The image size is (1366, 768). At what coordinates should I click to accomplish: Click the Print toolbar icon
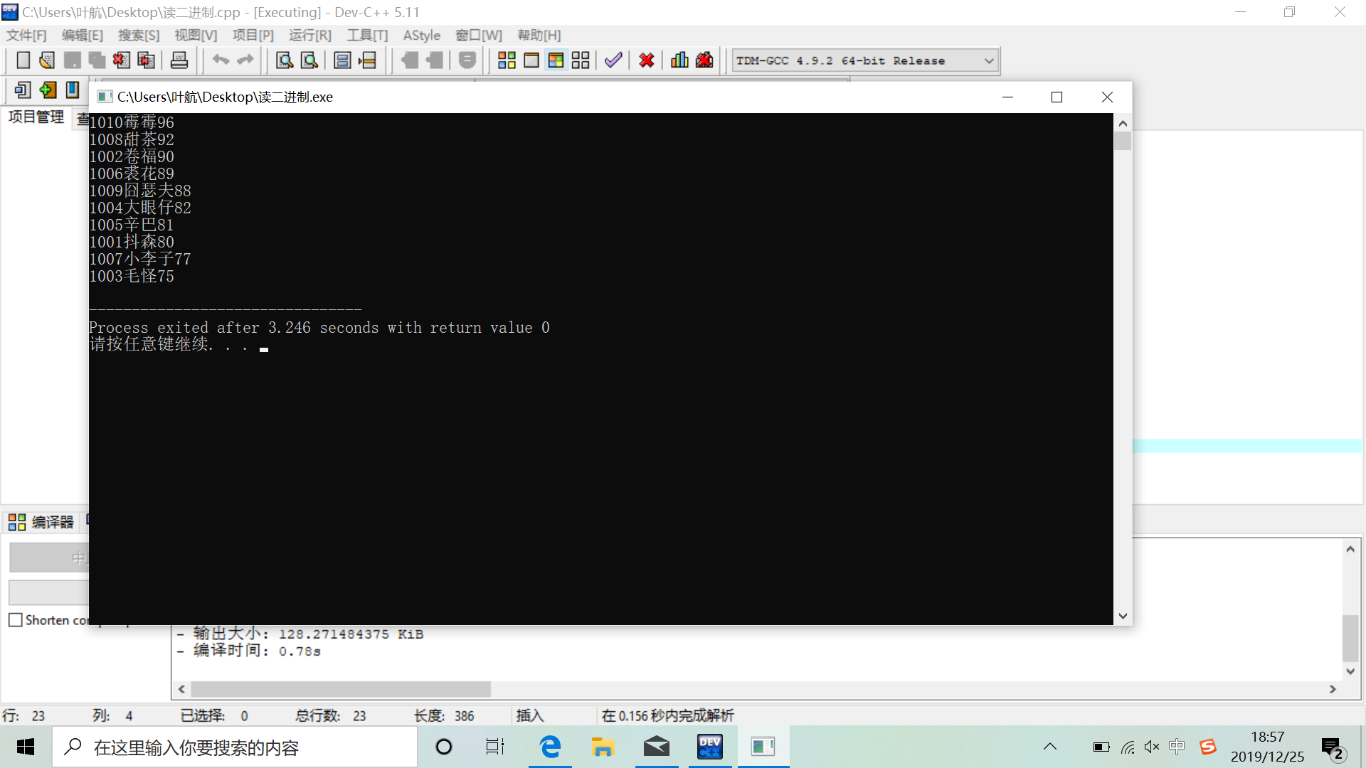click(x=179, y=60)
